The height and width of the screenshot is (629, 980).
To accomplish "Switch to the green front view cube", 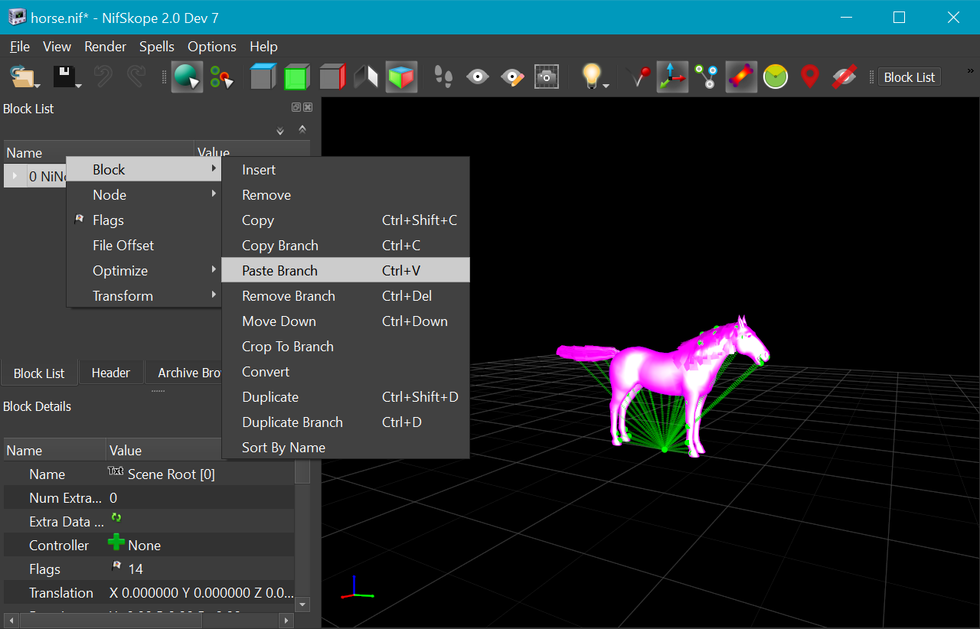I will coord(296,77).
